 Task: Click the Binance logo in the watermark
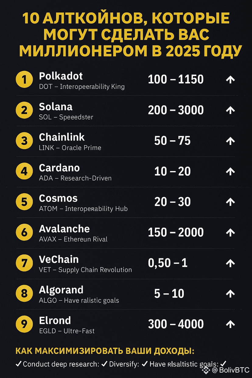(x=207, y=370)
